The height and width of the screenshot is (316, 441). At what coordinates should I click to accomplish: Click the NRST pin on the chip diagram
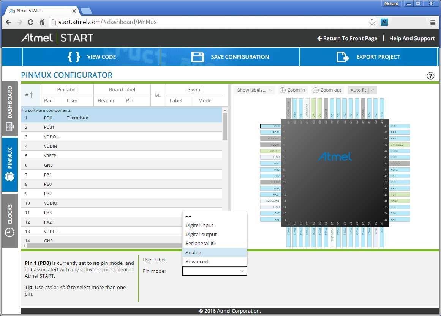point(400,201)
